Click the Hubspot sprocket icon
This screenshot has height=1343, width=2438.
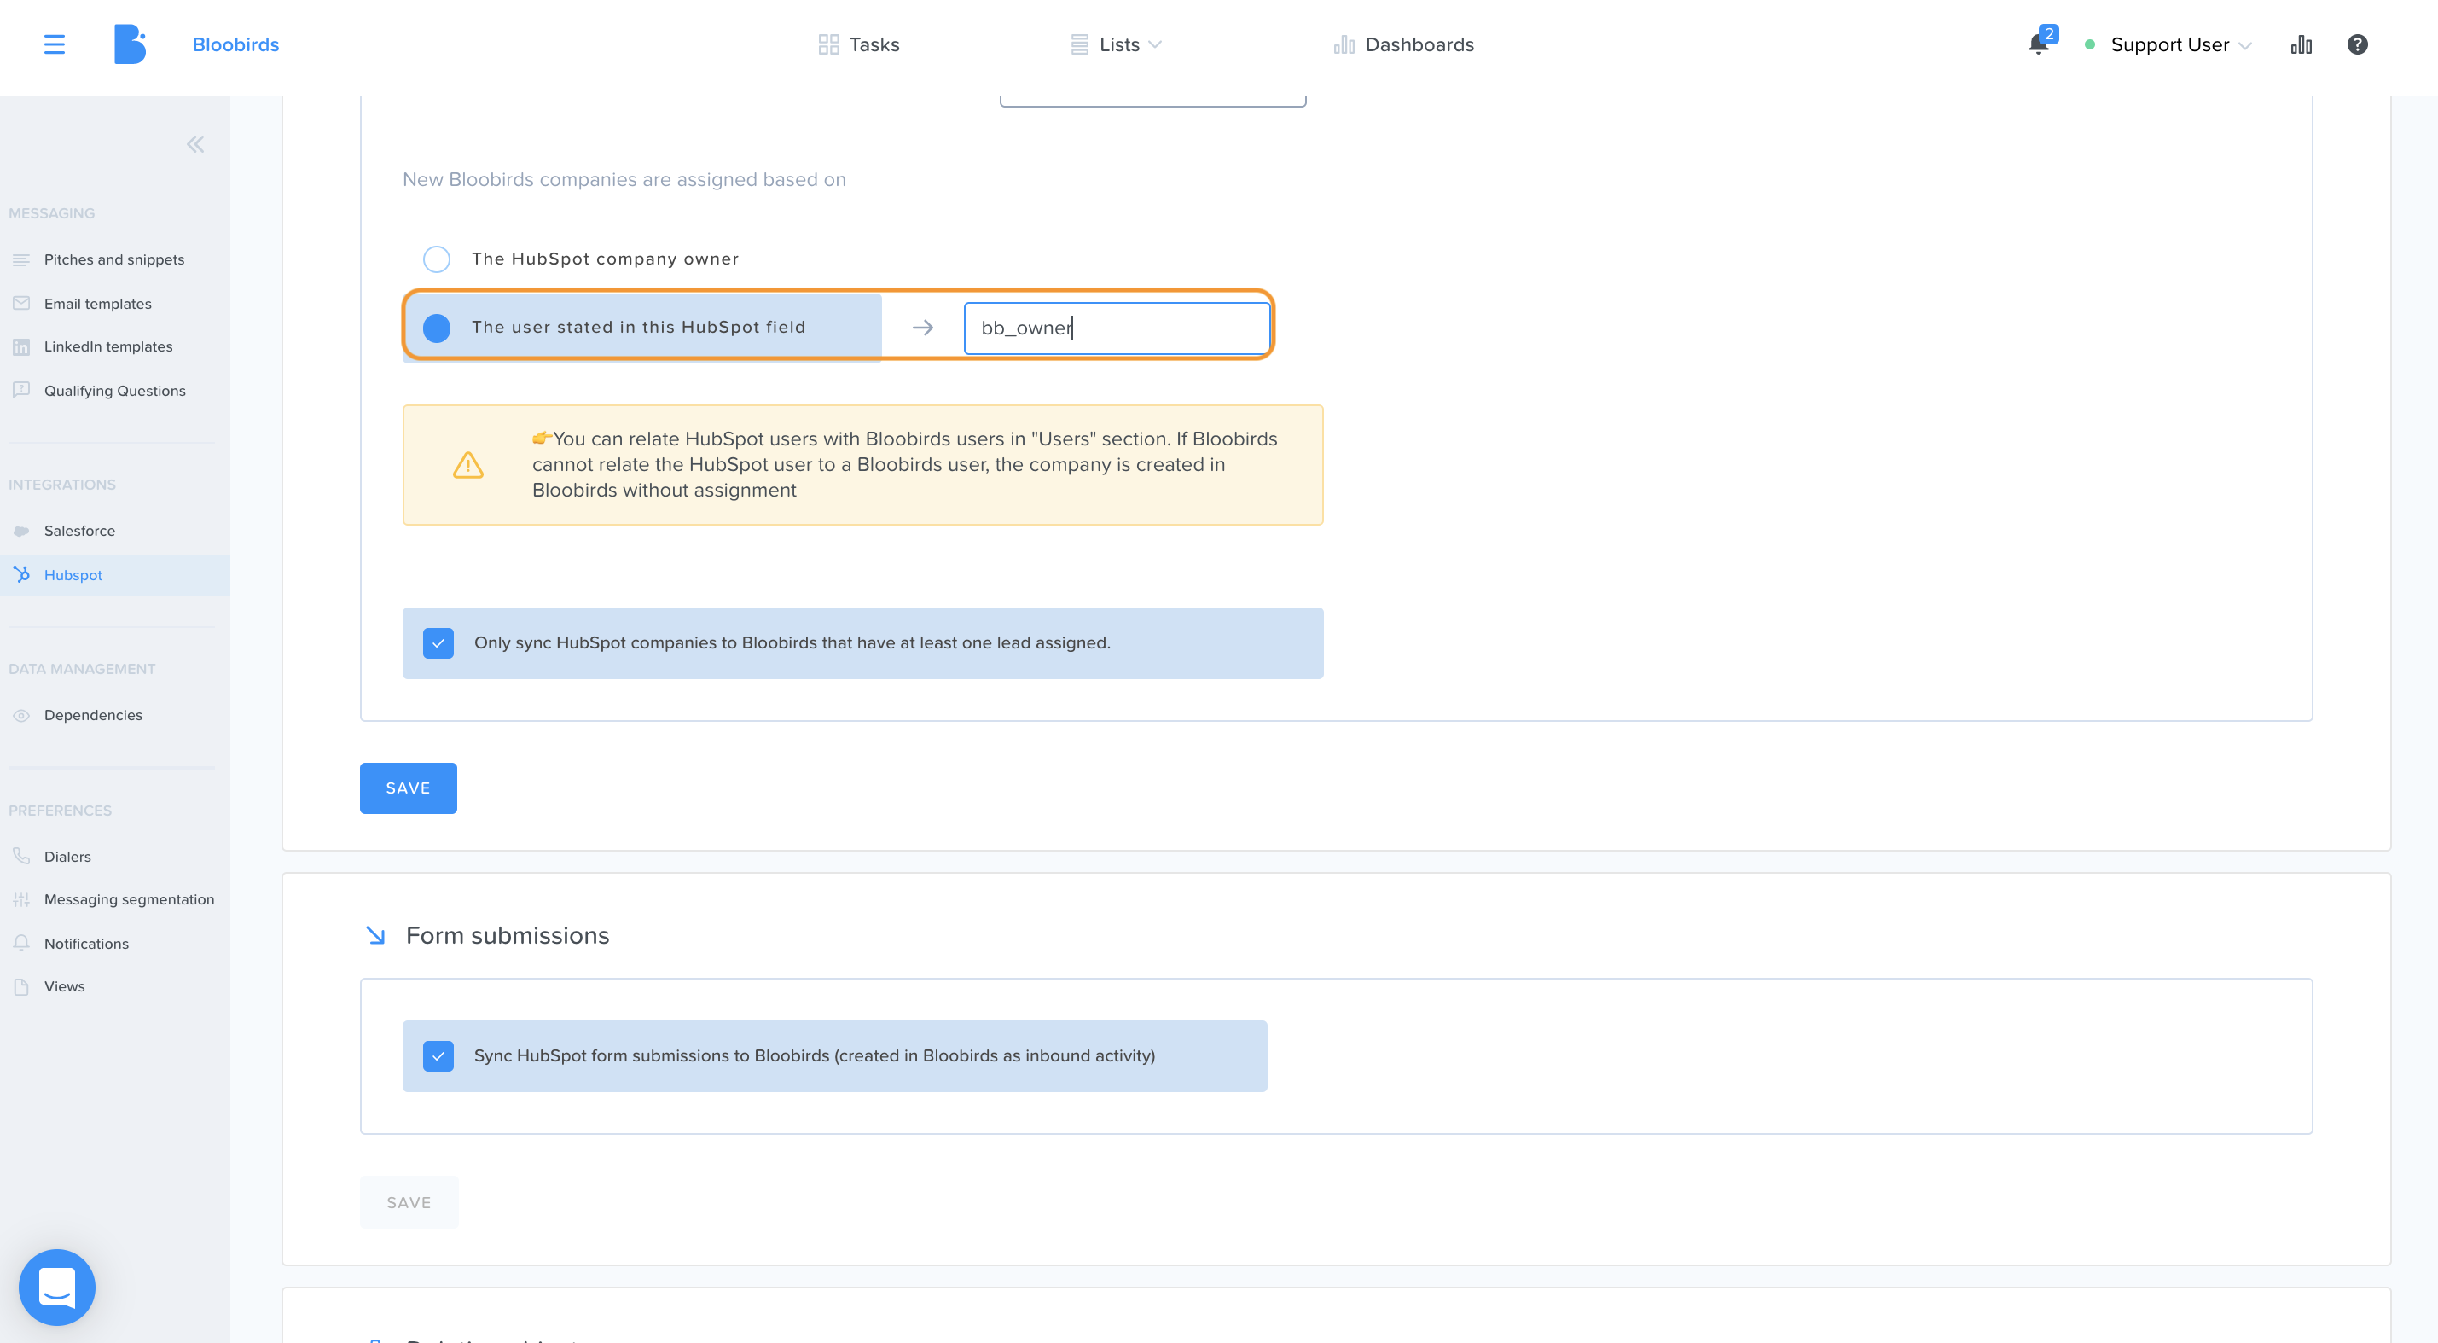[20, 574]
